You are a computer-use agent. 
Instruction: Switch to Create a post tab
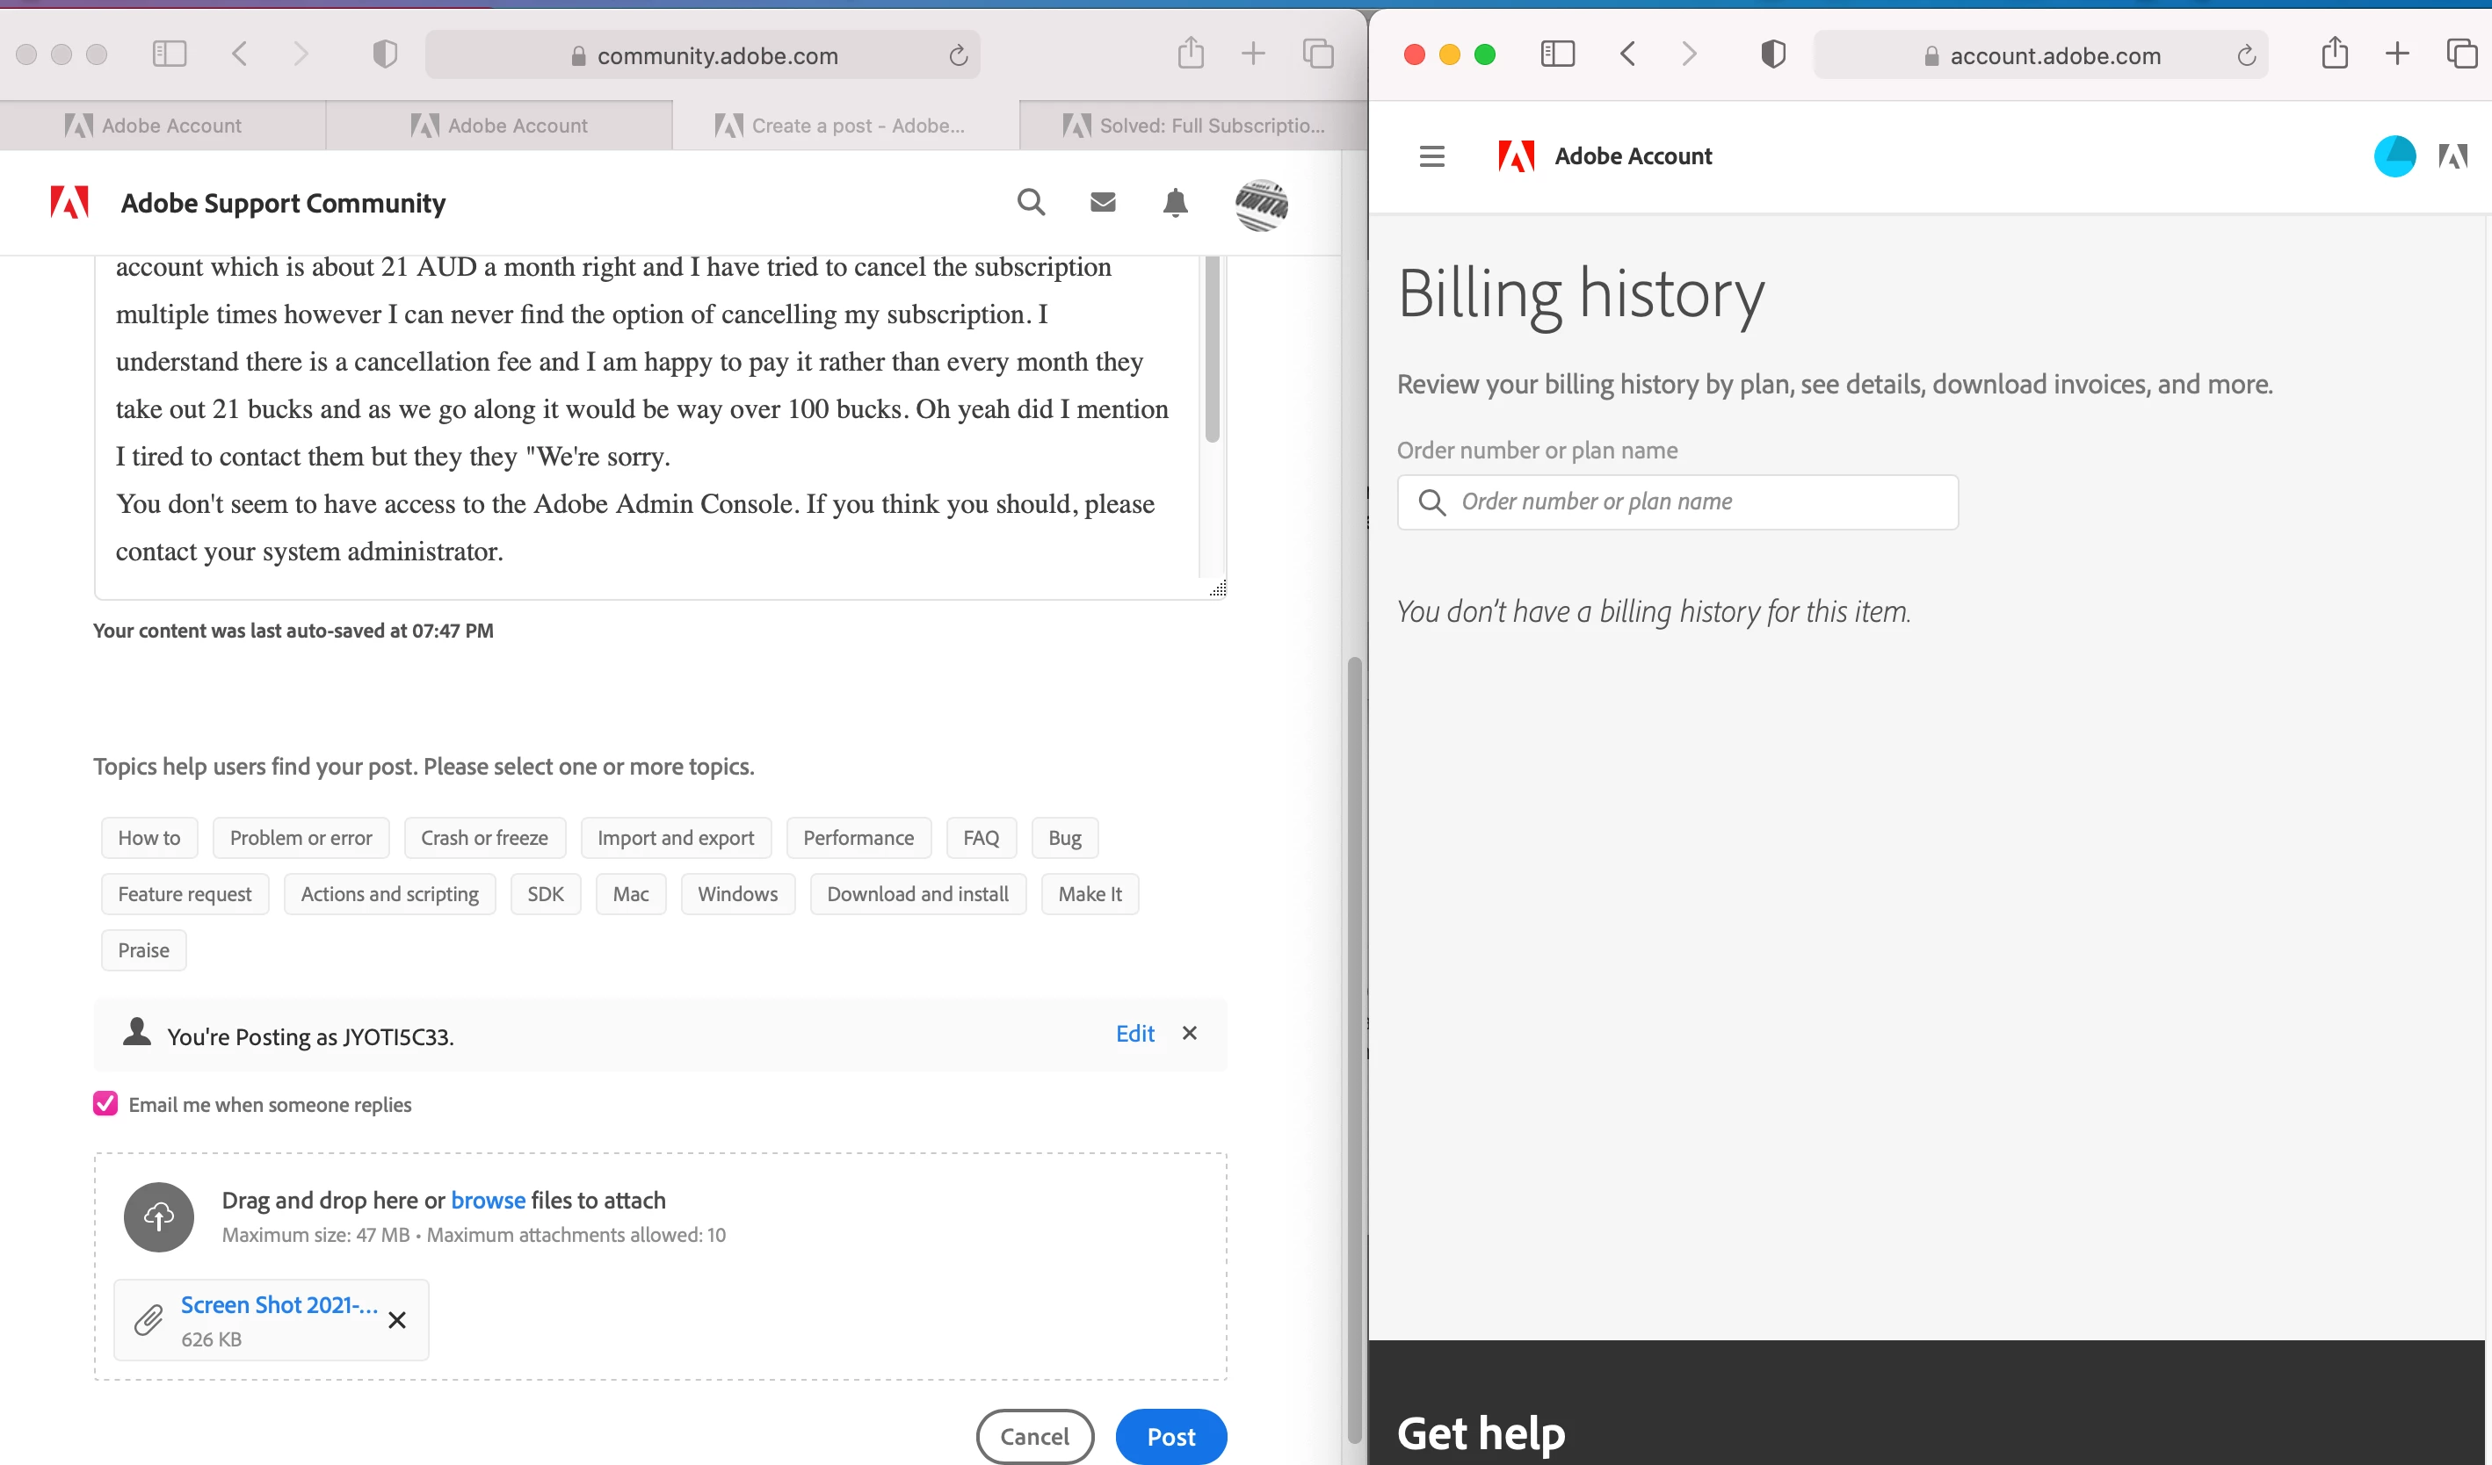click(845, 126)
